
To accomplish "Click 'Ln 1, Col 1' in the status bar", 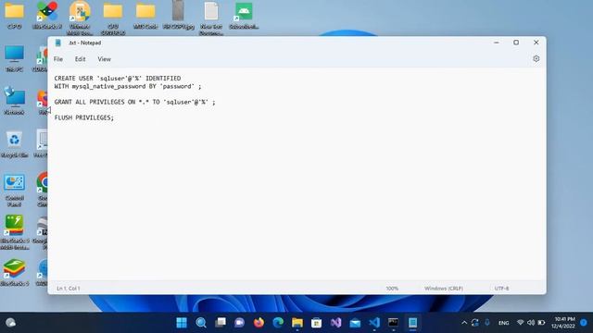I will point(68,289).
